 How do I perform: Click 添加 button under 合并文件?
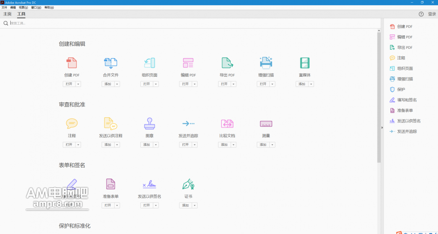[108, 84]
